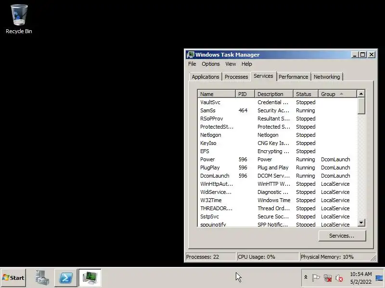This screenshot has height=288, width=385.
Task: Minimize the Task Manager window
Action: [x=354, y=55]
